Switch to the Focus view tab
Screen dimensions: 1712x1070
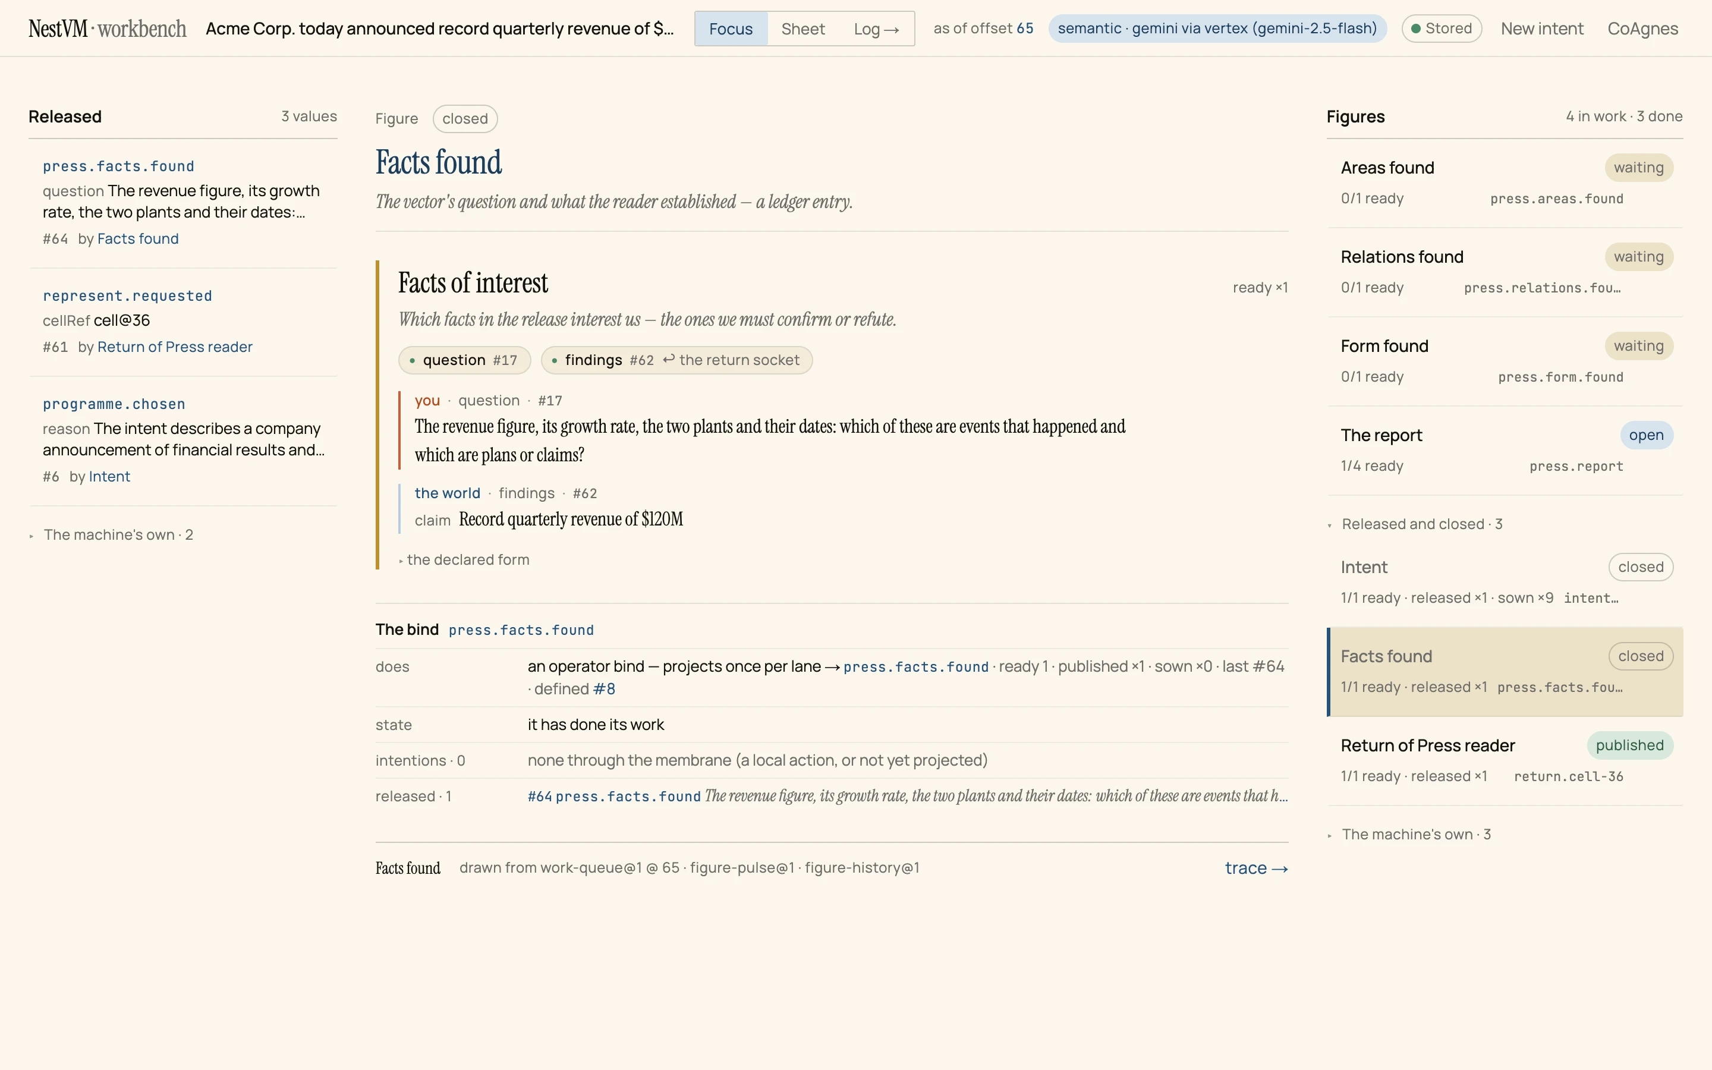coord(731,29)
